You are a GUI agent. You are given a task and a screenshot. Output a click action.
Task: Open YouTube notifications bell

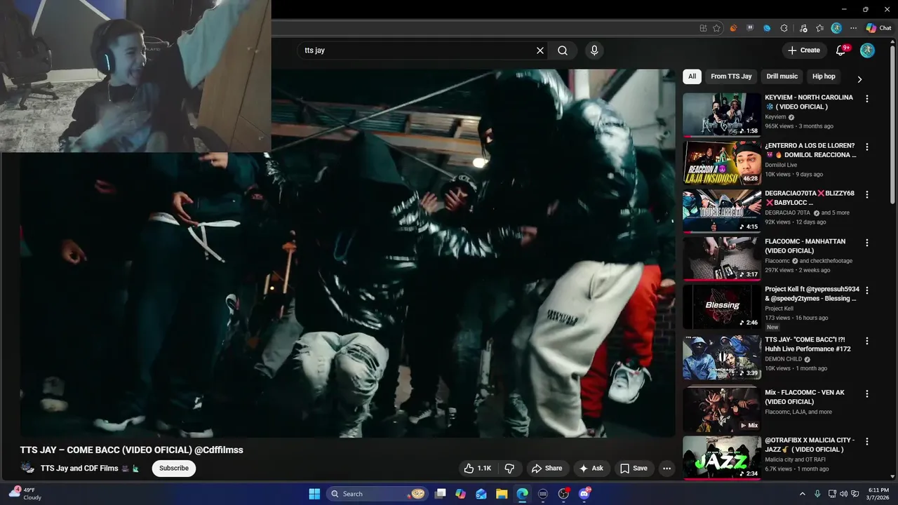(842, 50)
